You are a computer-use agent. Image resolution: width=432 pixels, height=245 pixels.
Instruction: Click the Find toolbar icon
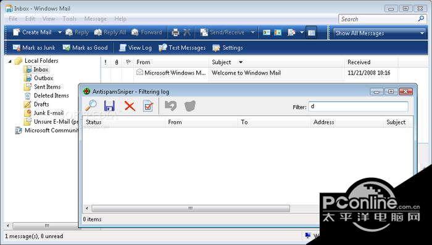[x=291, y=33]
